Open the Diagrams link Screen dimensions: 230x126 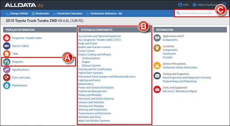click(18, 62)
